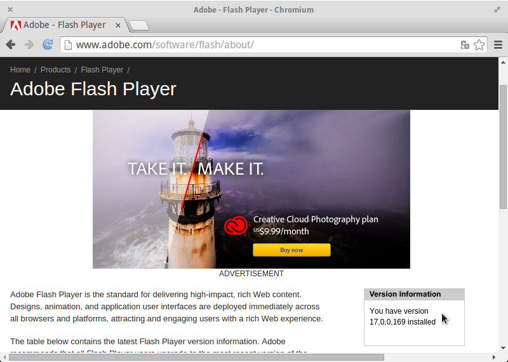Click the horizontal scrollbar thumb
Screen dimensions: 508x362
pyautogui.click(x=196, y=357)
